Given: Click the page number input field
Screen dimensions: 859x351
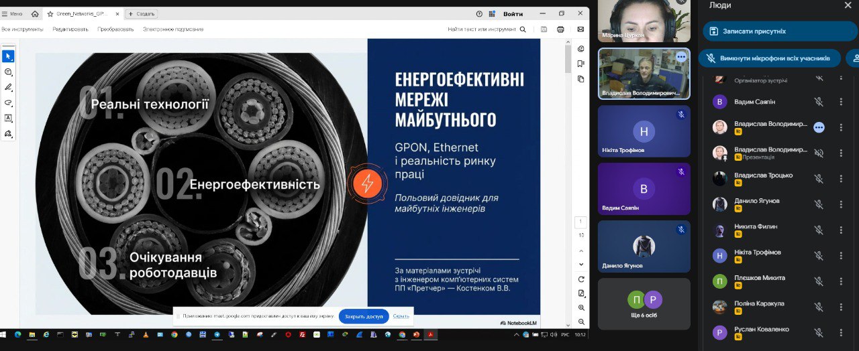Looking at the screenshot, I should tap(581, 222).
